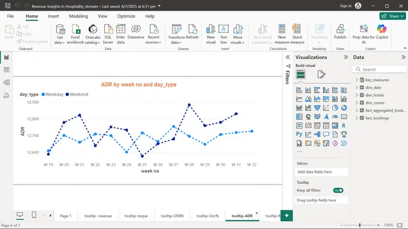Add a new page with plus button
The image size is (408, 229).
click(286, 215)
